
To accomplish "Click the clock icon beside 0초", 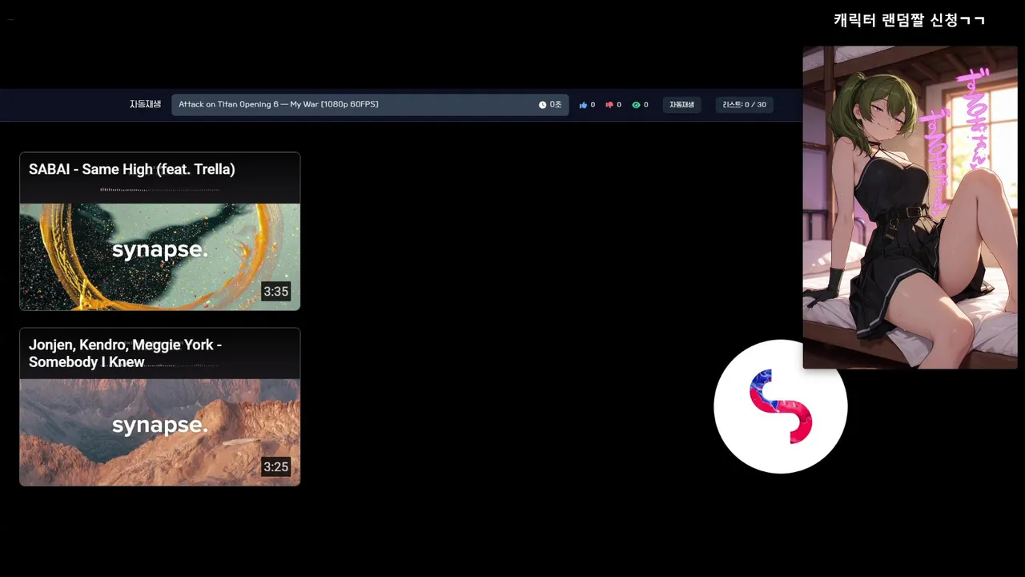I will pos(542,105).
